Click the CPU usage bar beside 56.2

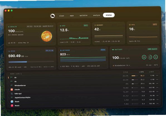pos(135,76)
